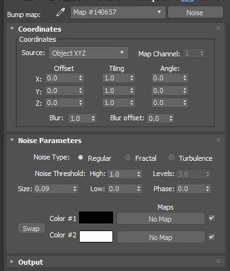
Task: Click Blur offset spinner arrows
Action: coord(171,118)
